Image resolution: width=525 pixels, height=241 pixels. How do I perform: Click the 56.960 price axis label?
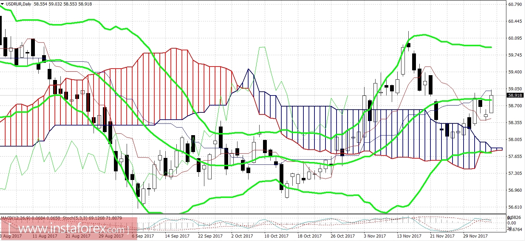(x=515, y=190)
